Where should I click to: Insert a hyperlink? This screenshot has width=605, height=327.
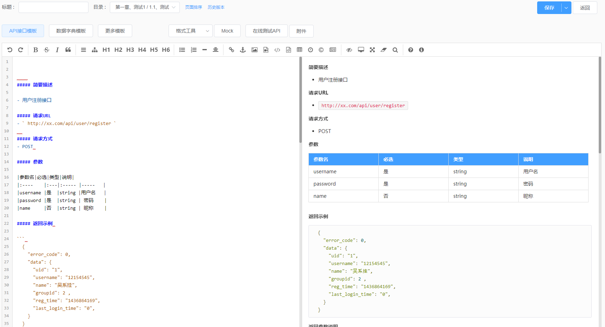(232, 50)
